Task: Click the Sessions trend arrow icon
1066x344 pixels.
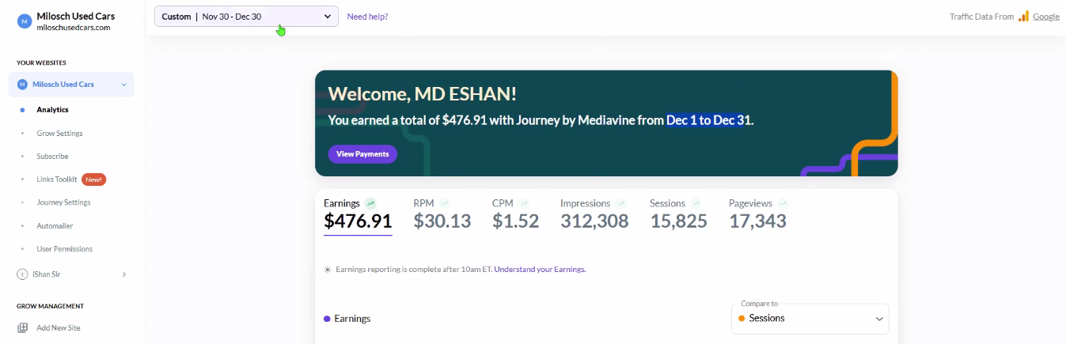Action: [x=696, y=203]
